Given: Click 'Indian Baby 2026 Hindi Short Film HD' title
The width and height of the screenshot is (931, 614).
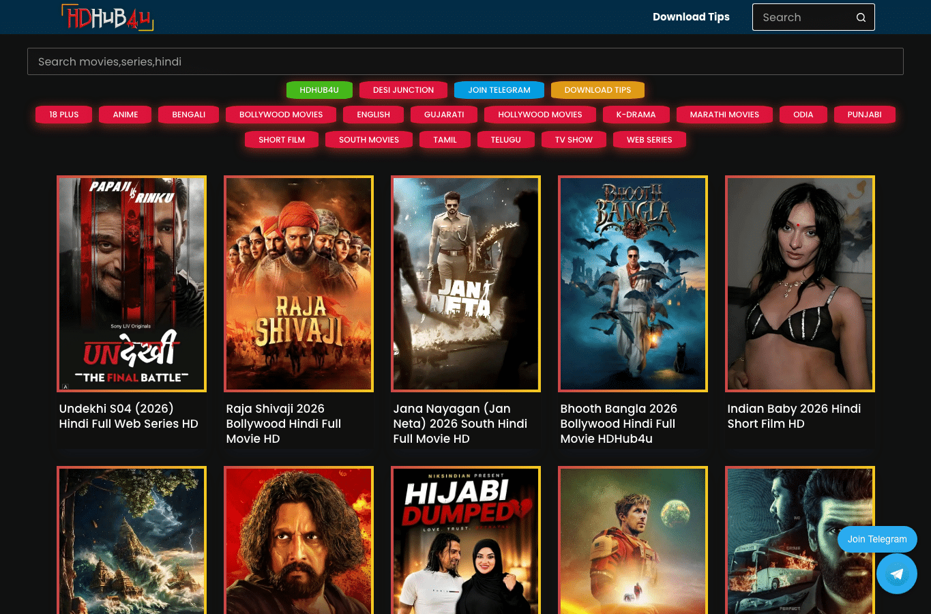Looking at the screenshot, I should (794, 416).
